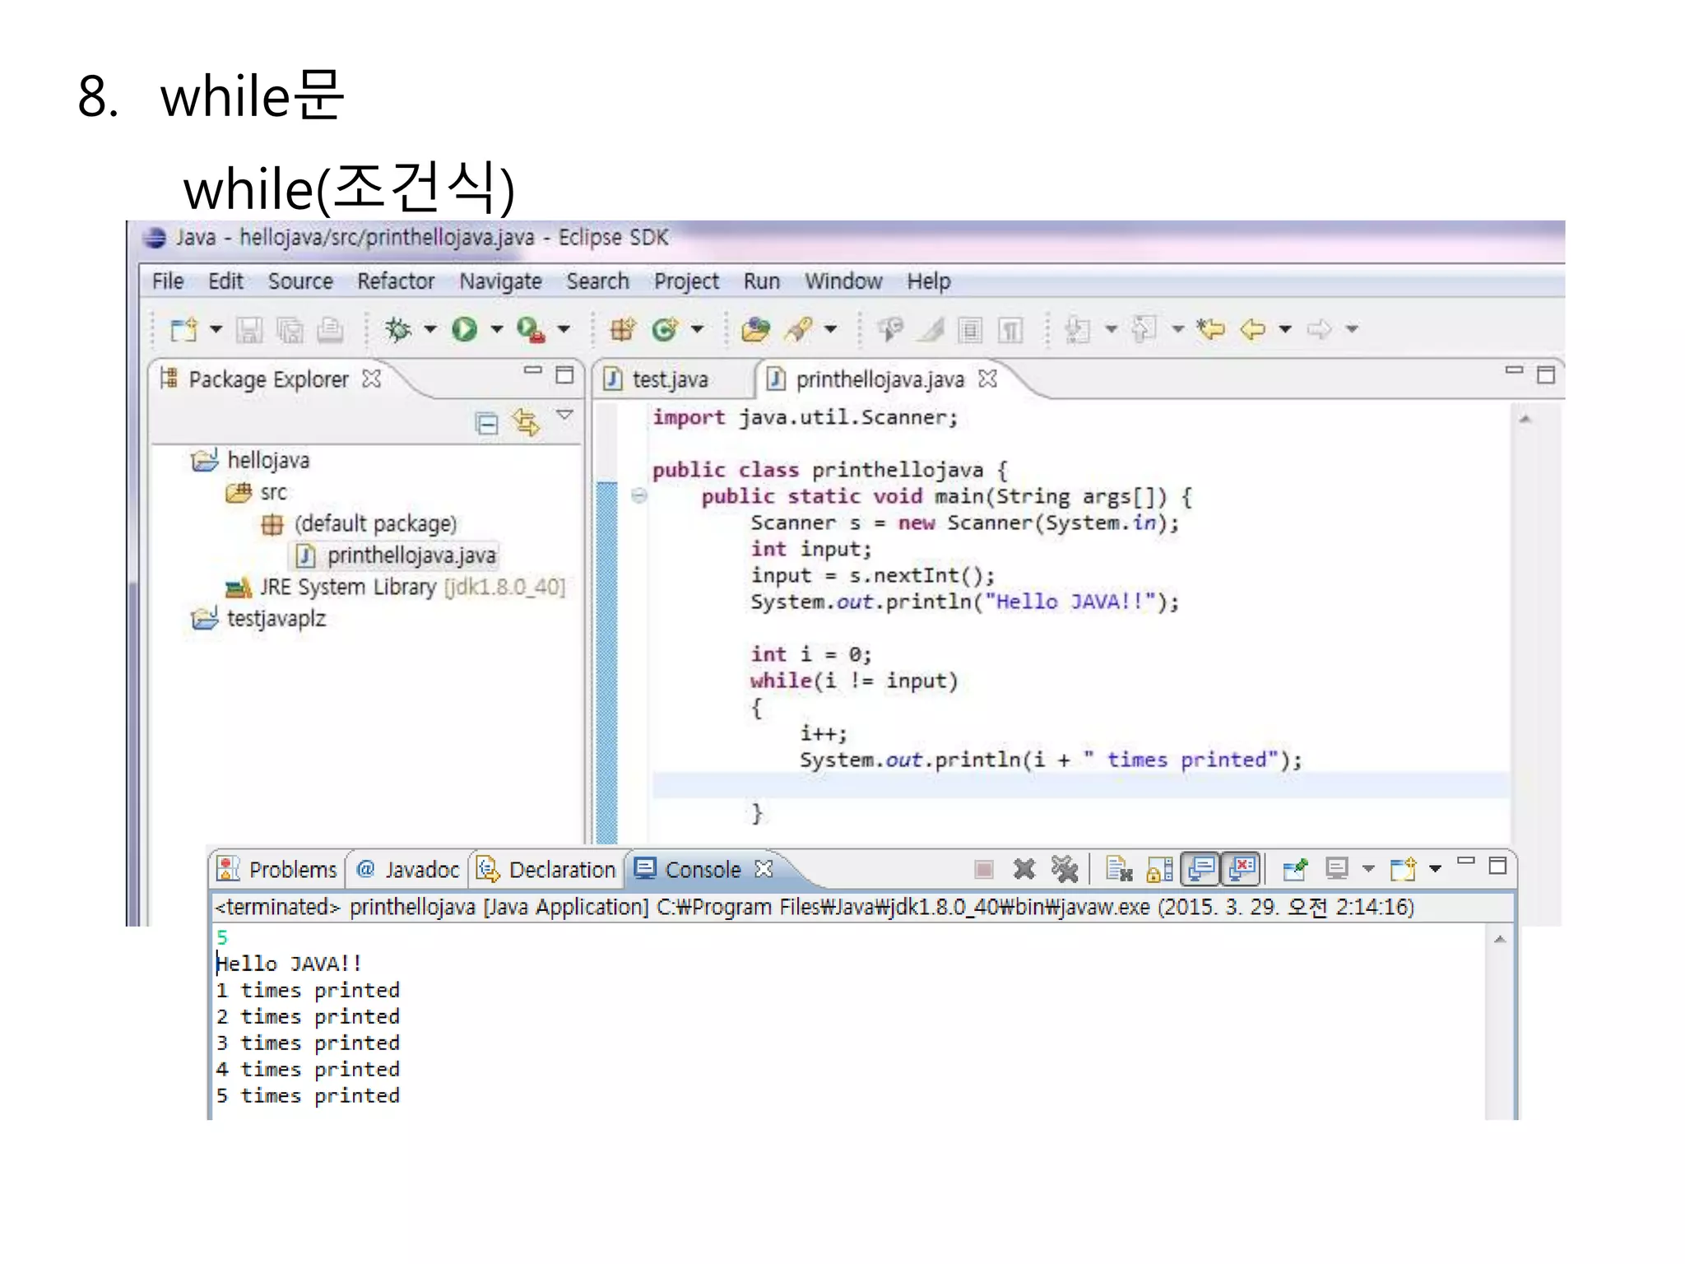
Task: Open dropdown next to New file icon
Action: (216, 329)
